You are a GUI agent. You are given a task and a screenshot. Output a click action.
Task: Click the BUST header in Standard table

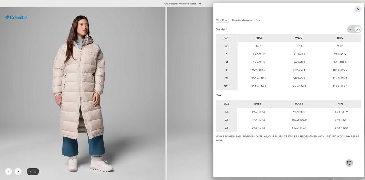point(258,38)
